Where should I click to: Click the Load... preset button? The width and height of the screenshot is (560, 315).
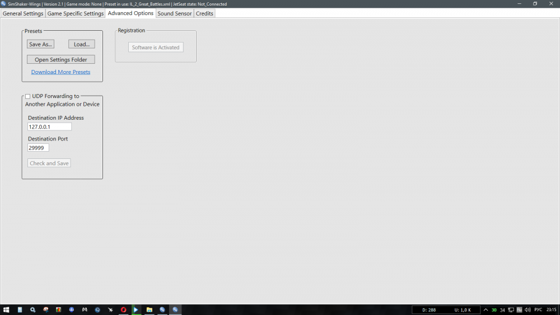(x=81, y=44)
